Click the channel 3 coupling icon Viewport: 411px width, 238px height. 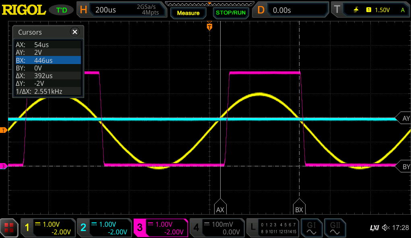[x=151, y=224]
